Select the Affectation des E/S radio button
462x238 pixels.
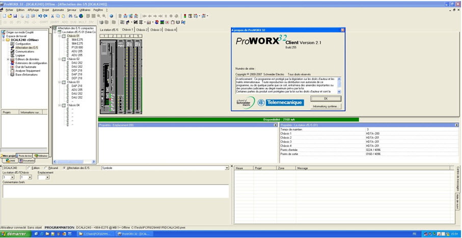coord(64,168)
